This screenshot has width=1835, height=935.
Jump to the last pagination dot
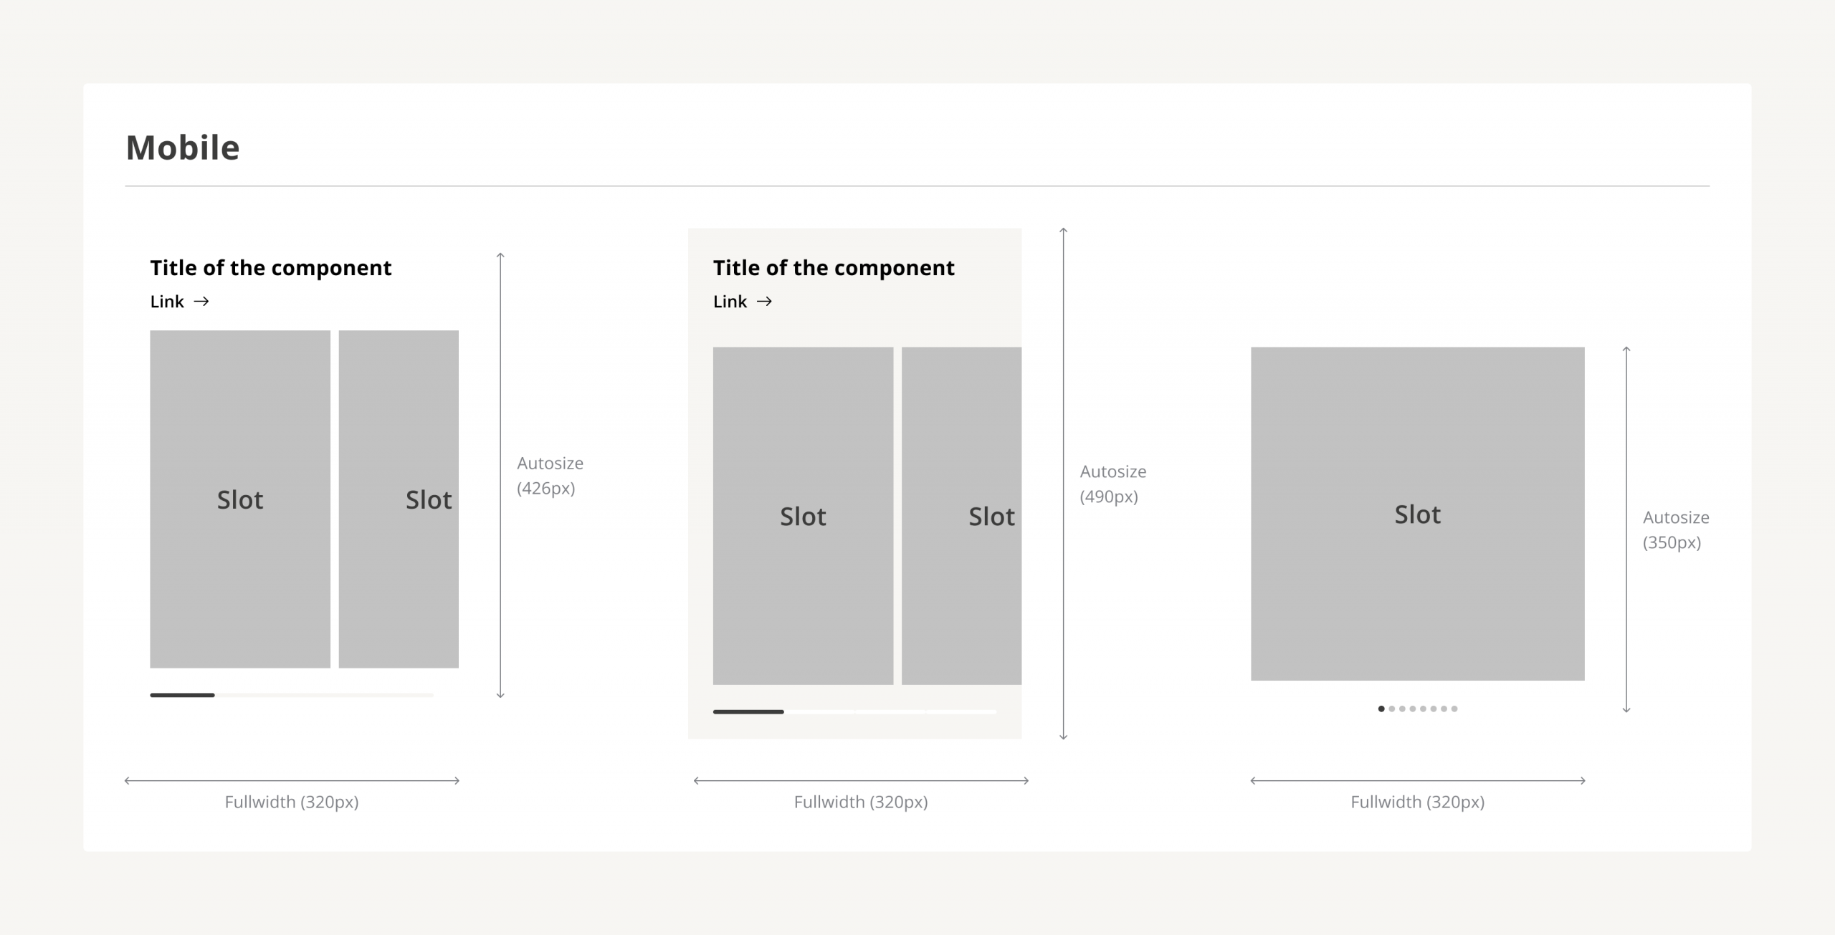click(x=1454, y=709)
